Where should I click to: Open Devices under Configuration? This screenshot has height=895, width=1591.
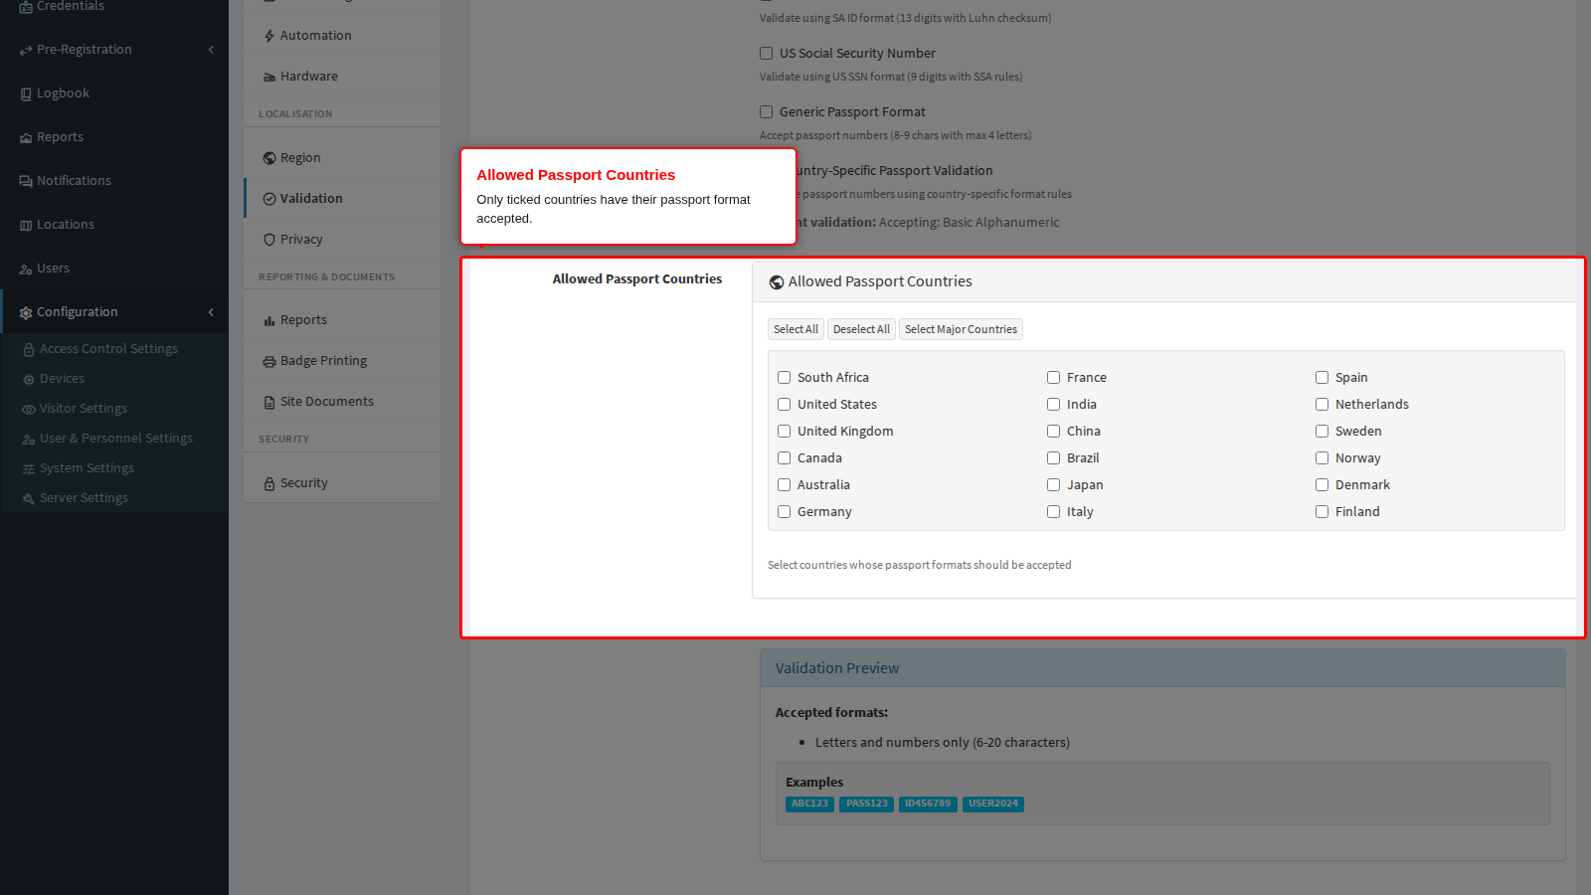pos(62,379)
